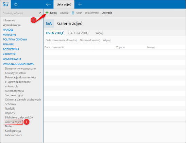Expand the KARTOTEKI menu section
Screen dimensions: 186x143
click(10, 54)
